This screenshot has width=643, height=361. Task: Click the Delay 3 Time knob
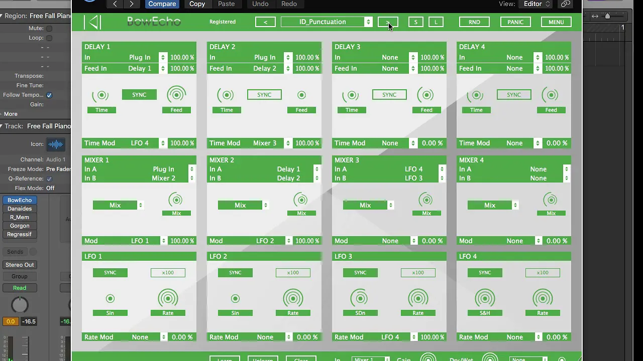pyautogui.click(x=351, y=95)
